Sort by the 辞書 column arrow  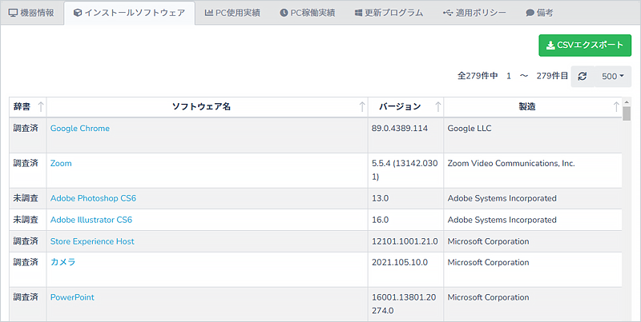(x=41, y=107)
